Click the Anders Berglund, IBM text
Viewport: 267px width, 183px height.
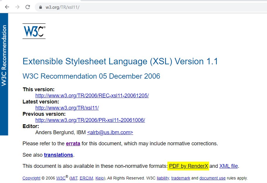pos(60,132)
